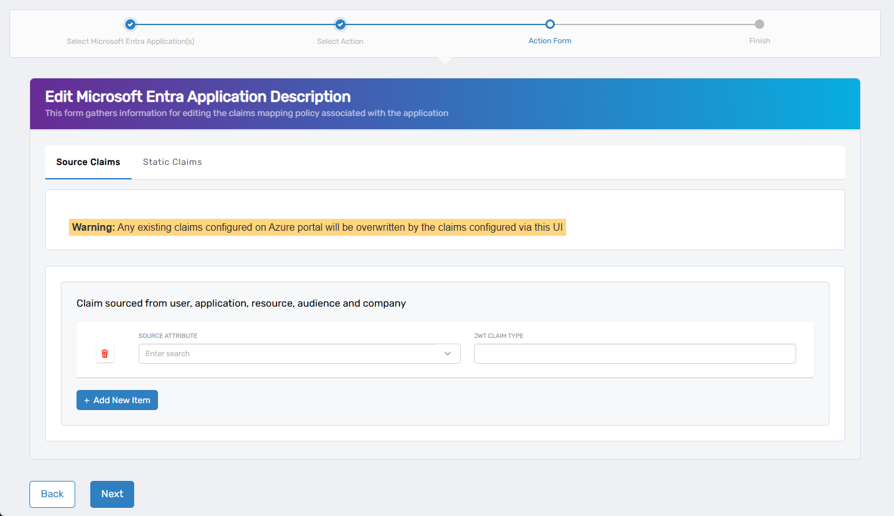Click the Action Form step label
894x516 pixels.
coord(550,41)
